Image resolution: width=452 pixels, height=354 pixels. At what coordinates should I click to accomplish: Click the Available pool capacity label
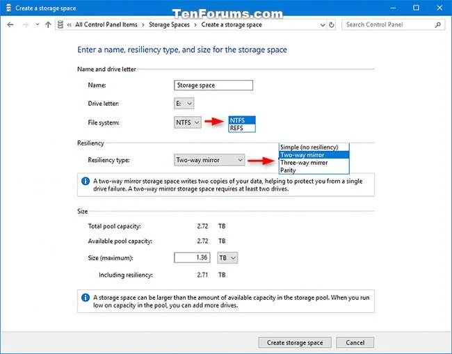pos(120,241)
